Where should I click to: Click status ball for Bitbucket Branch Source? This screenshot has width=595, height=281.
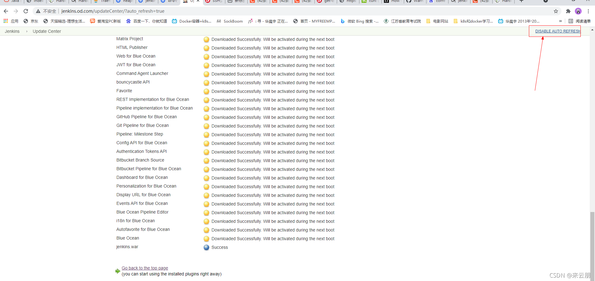tap(206, 161)
